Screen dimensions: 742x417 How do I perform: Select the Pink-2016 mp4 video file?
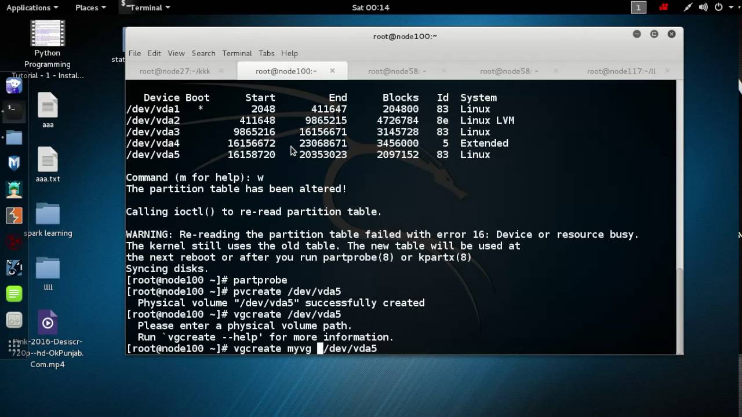tap(48, 339)
